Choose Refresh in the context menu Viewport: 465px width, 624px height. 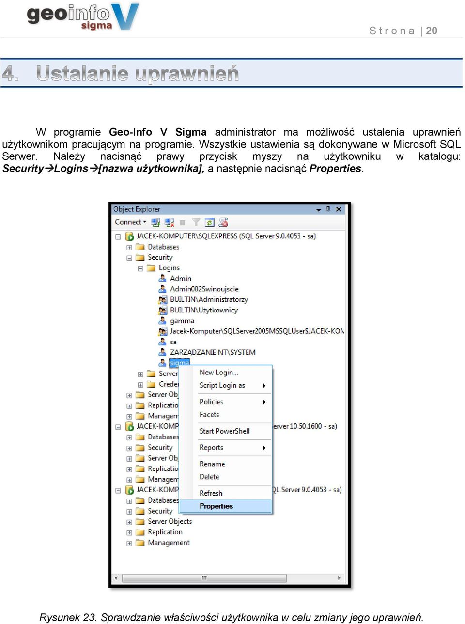226,494
